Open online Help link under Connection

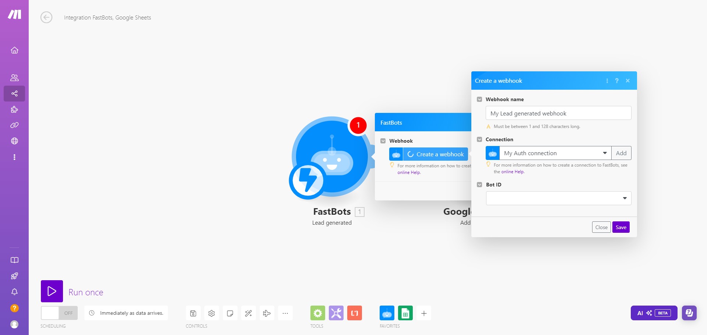click(513, 172)
